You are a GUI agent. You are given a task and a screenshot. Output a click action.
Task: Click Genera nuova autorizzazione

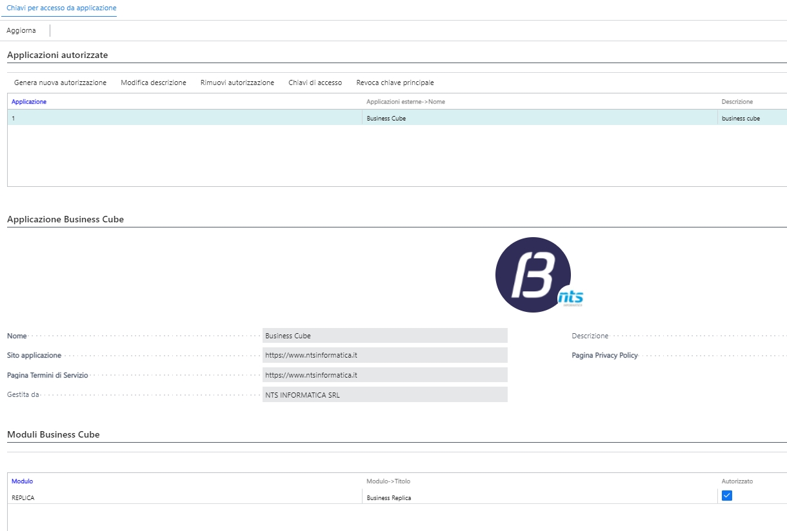(60, 82)
